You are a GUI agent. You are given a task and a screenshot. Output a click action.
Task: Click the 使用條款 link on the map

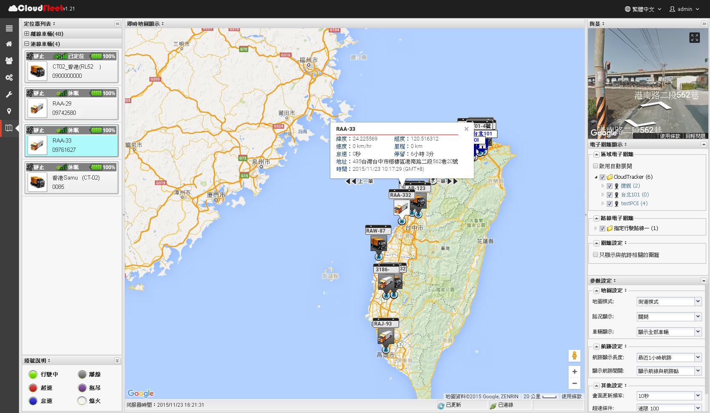coord(572,397)
